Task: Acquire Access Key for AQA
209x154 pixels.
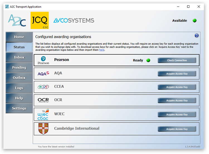Action: coord(177,74)
